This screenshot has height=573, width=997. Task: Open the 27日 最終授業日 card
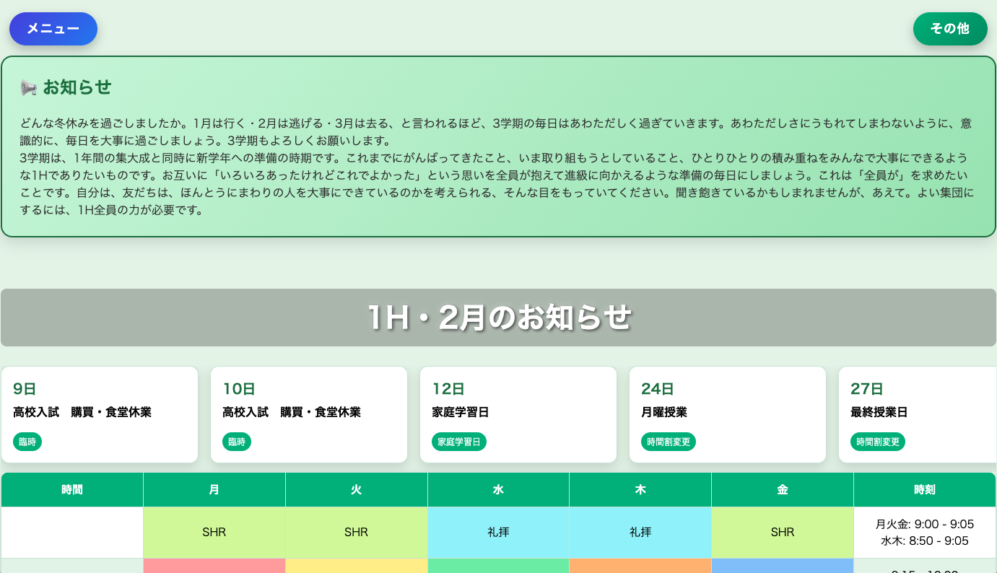point(917,414)
